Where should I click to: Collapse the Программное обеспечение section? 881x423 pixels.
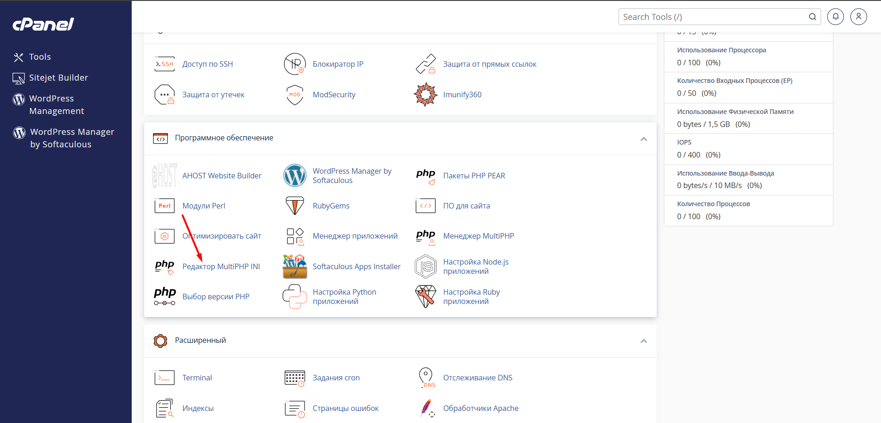point(644,139)
